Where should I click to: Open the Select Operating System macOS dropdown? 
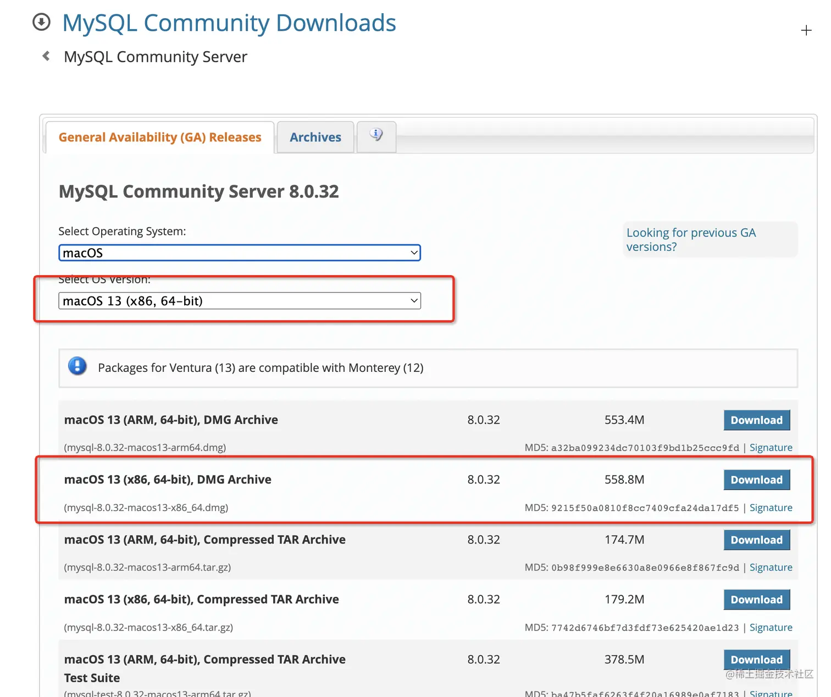pyautogui.click(x=240, y=253)
